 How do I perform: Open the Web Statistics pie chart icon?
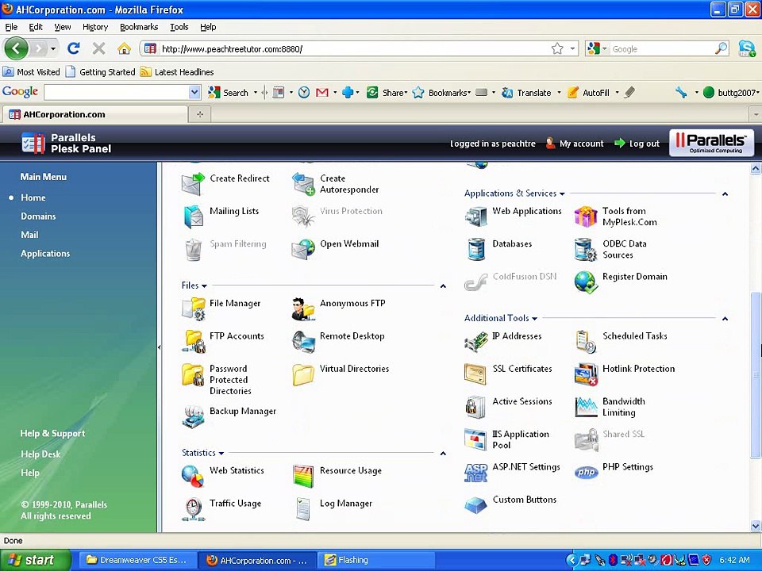pyautogui.click(x=193, y=477)
